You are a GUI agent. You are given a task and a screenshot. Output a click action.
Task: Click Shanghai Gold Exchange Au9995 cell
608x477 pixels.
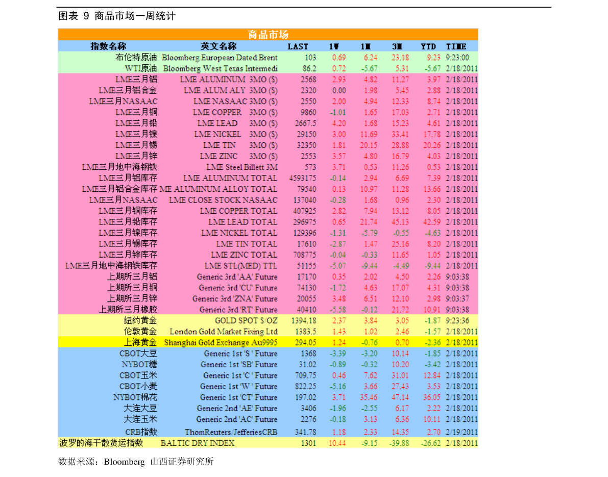point(221,343)
